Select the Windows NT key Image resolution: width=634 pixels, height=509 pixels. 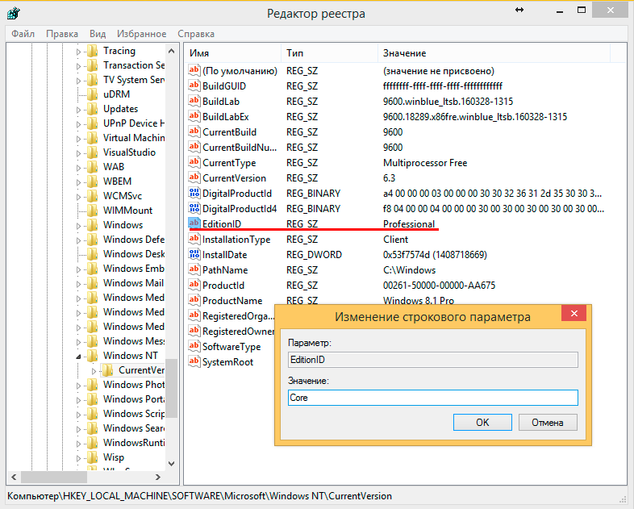point(130,356)
